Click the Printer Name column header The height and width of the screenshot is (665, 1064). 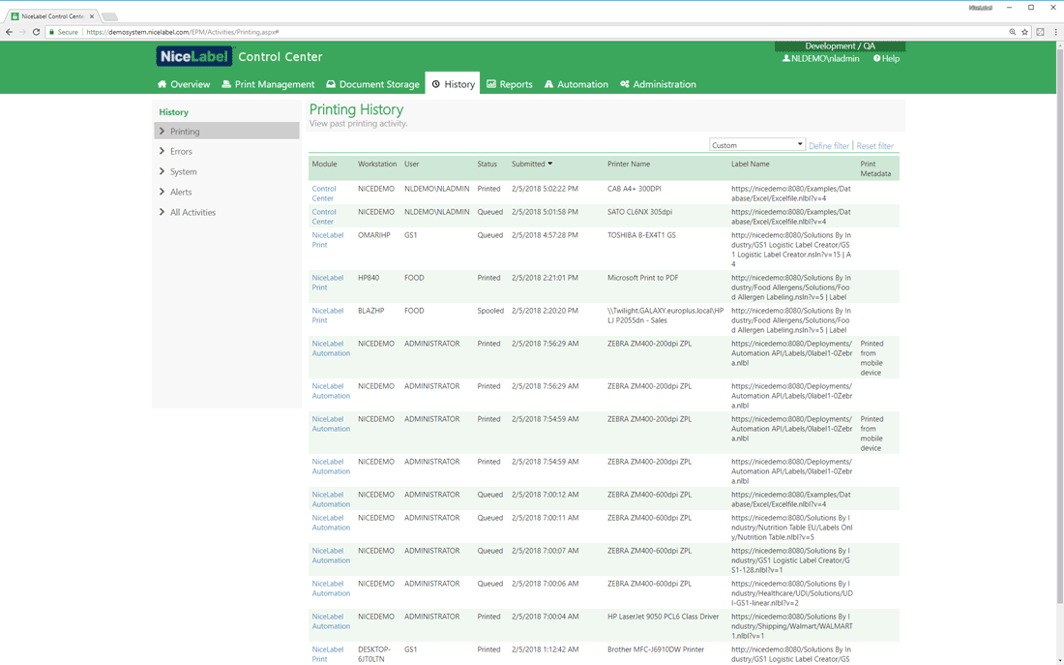[x=629, y=164]
